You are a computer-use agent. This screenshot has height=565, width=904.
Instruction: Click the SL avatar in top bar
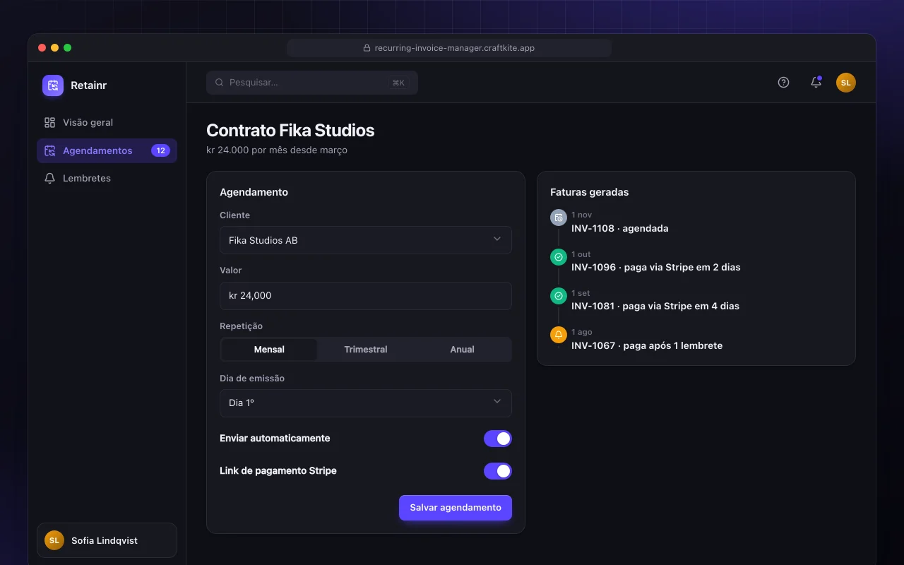point(846,83)
